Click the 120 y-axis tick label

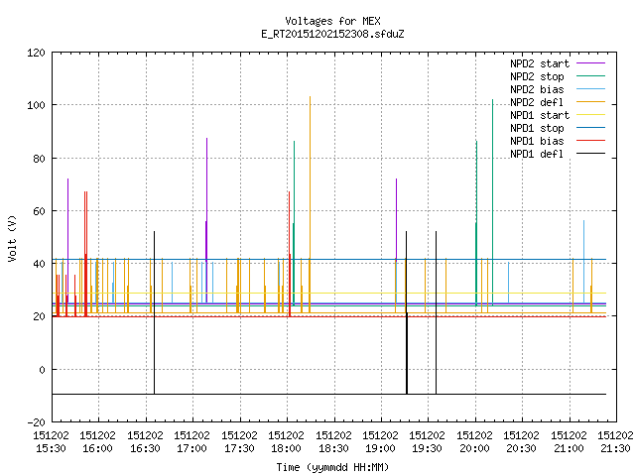(36, 53)
